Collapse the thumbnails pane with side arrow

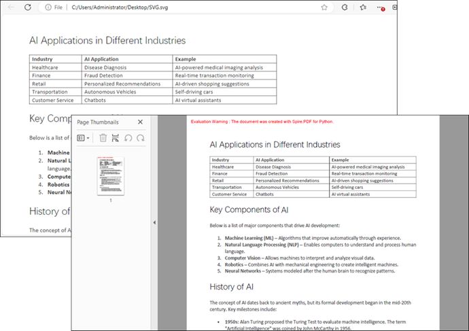154,222
